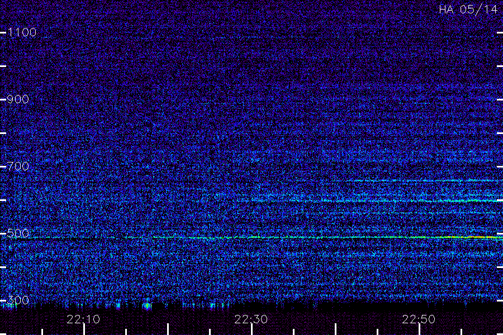Click the 300 frequency axis label
This screenshot has height=335, width=503.
[x=18, y=300]
